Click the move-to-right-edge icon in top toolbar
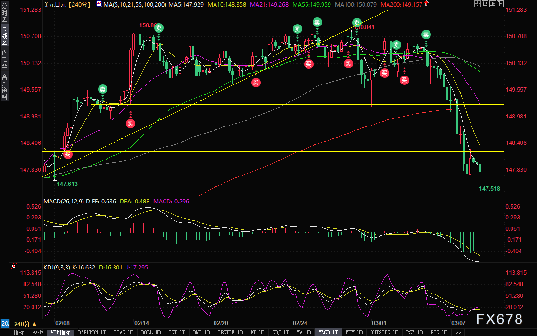 click(500, 4)
